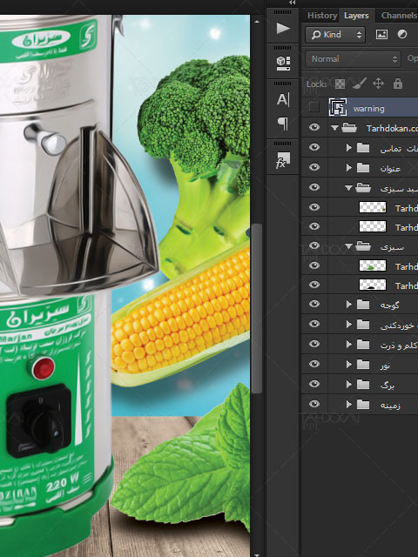This screenshot has width=418, height=557.
Task: Click the برگ group folder icon
Action: (x=363, y=384)
